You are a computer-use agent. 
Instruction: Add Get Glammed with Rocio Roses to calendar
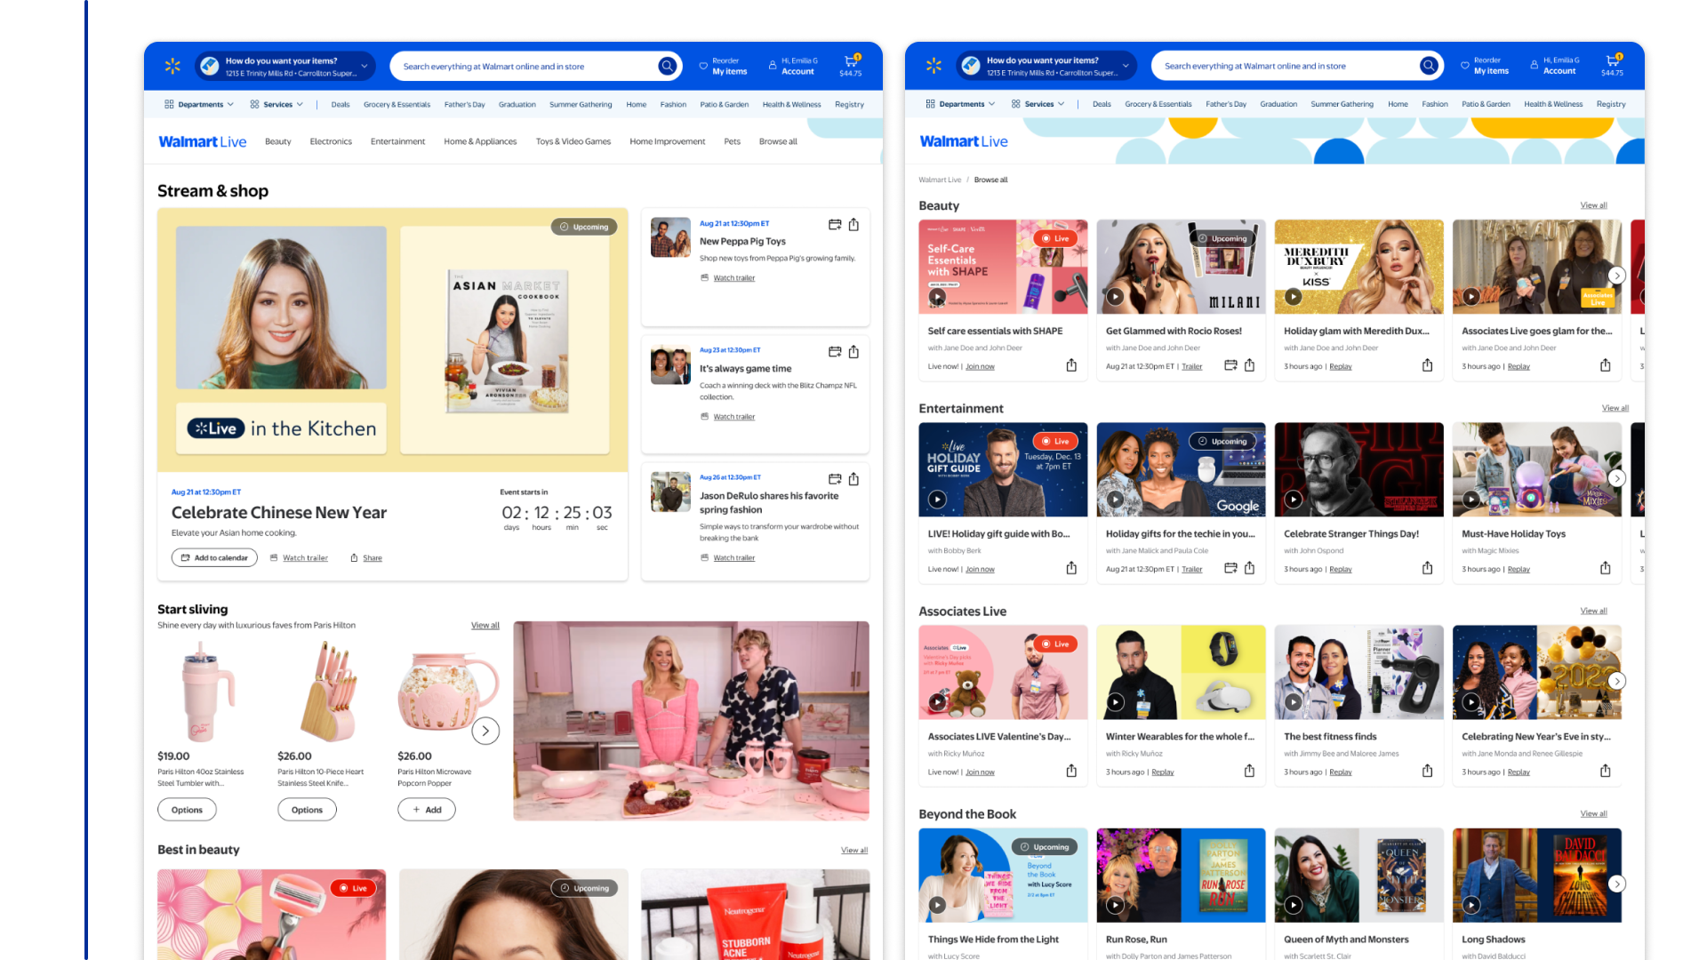click(1230, 365)
